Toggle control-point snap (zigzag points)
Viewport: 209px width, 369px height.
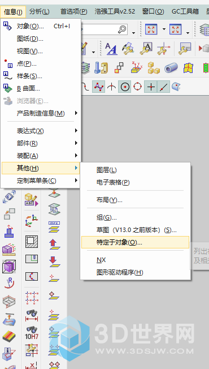[x=99, y=87]
